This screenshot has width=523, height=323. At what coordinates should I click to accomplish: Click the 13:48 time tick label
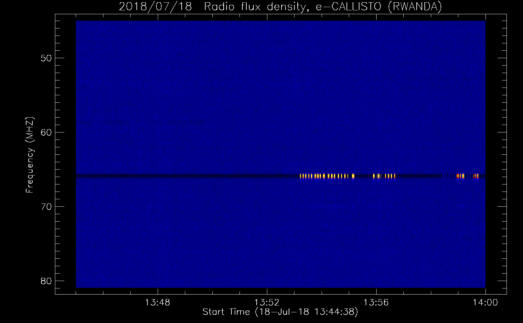pos(157,303)
